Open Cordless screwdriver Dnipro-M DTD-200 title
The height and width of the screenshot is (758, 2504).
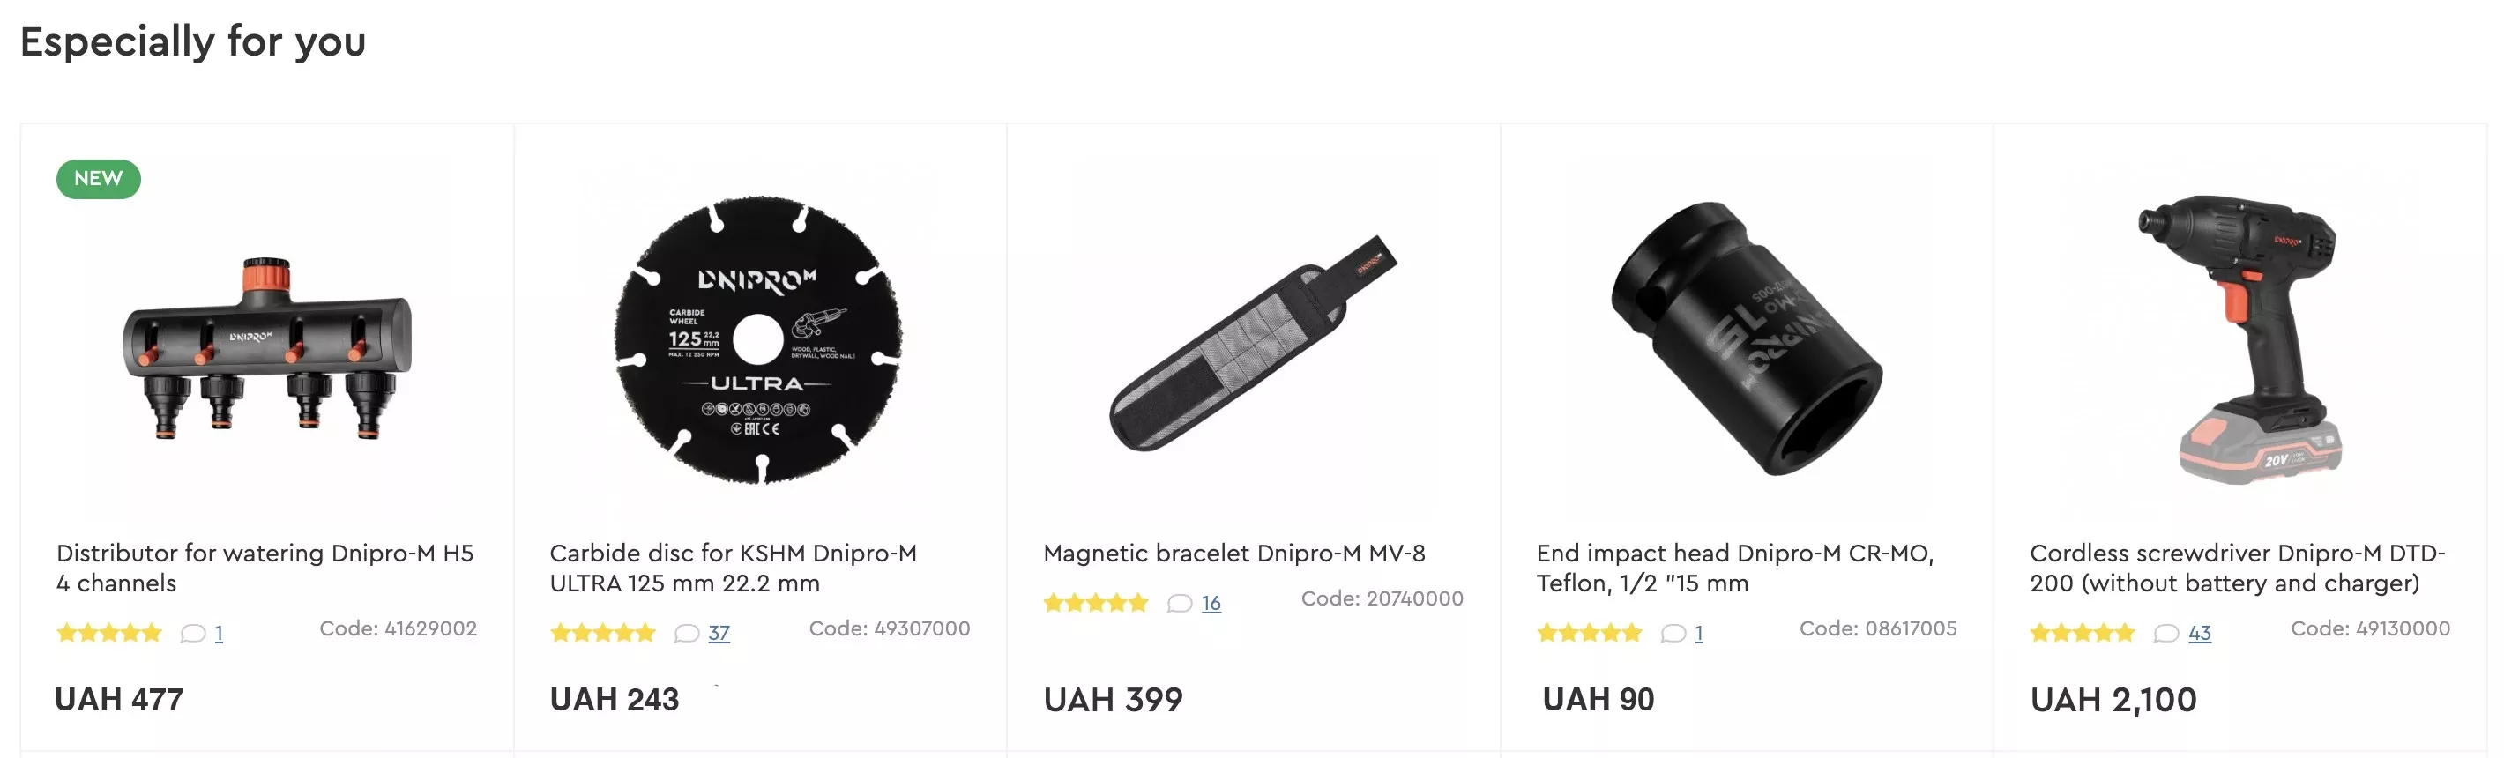[2238, 568]
